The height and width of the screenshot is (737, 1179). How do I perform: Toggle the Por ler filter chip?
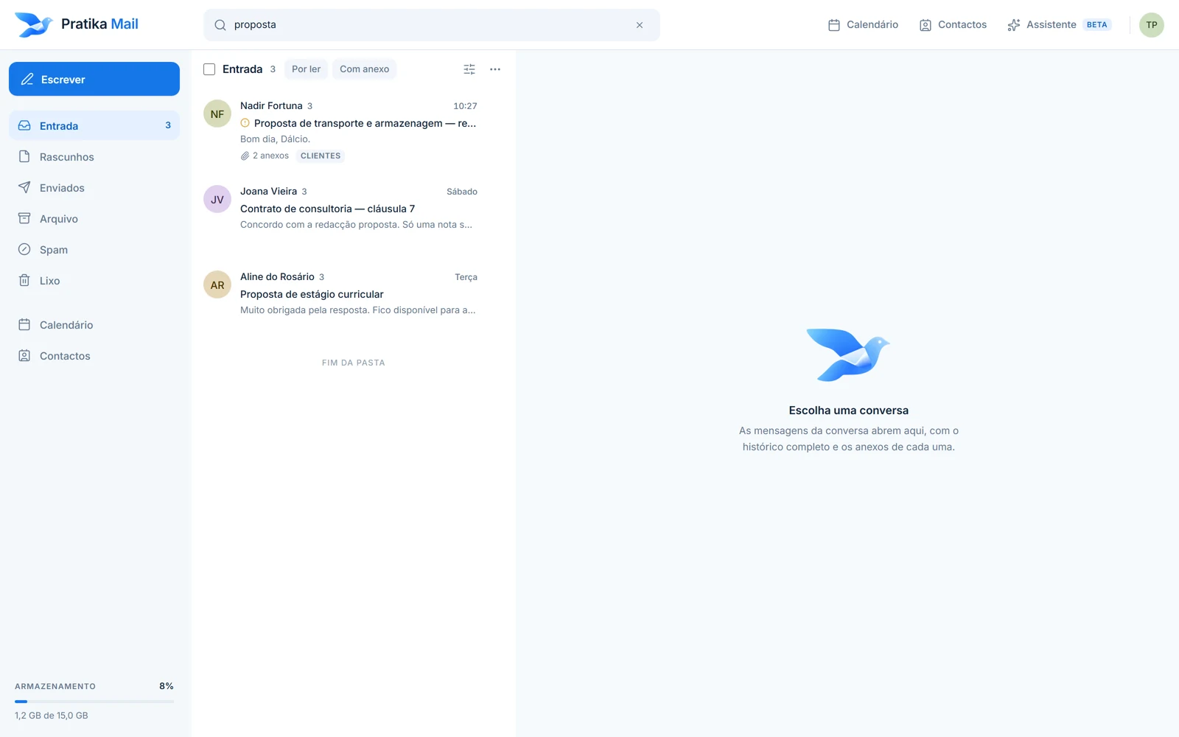click(306, 69)
